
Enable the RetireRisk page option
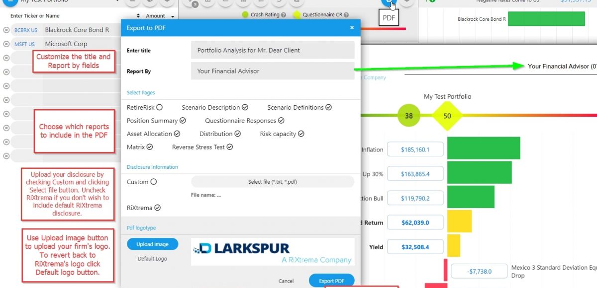pyautogui.click(x=159, y=107)
